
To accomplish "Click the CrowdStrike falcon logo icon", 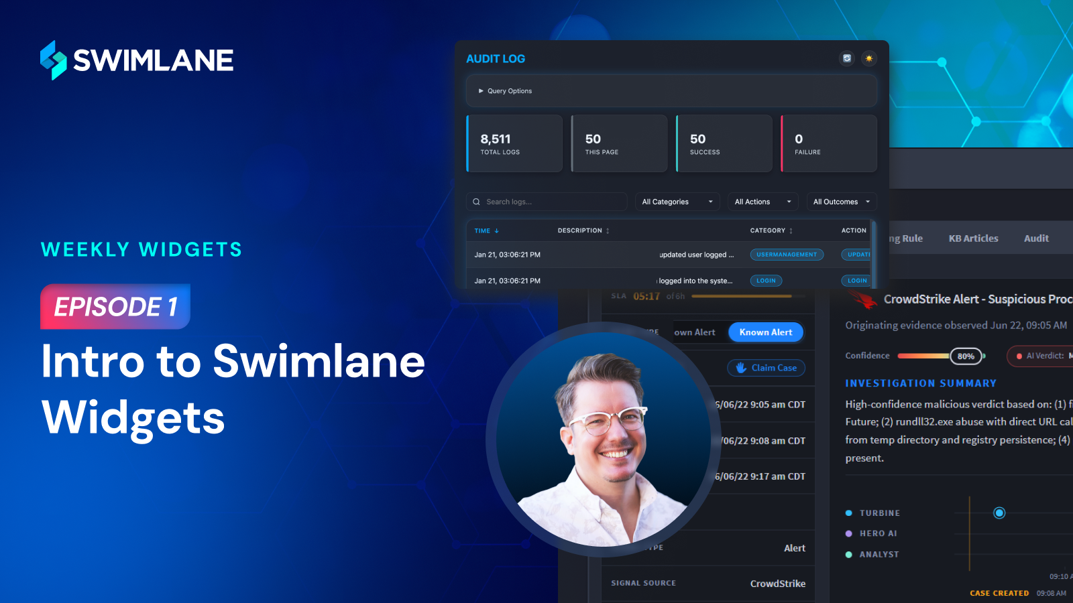I will (x=864, y=299).
